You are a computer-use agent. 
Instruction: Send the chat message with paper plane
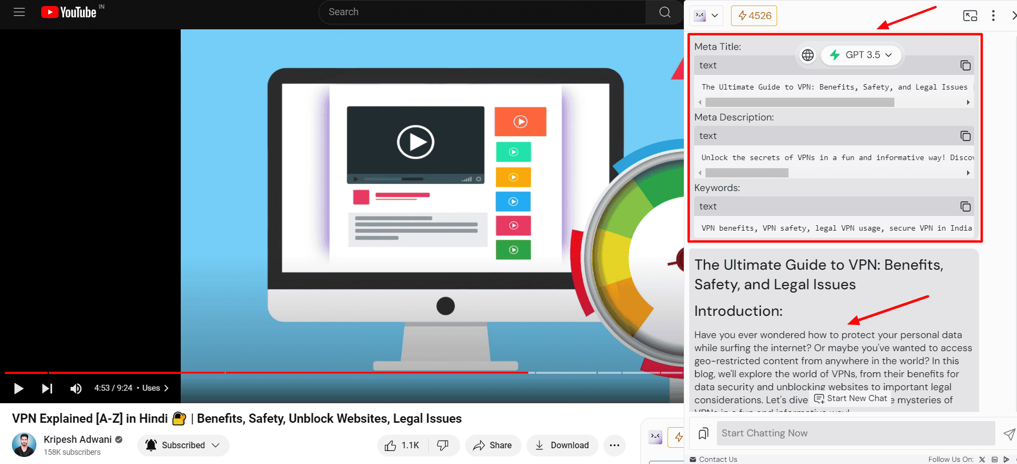click(x=1008, y=434)
